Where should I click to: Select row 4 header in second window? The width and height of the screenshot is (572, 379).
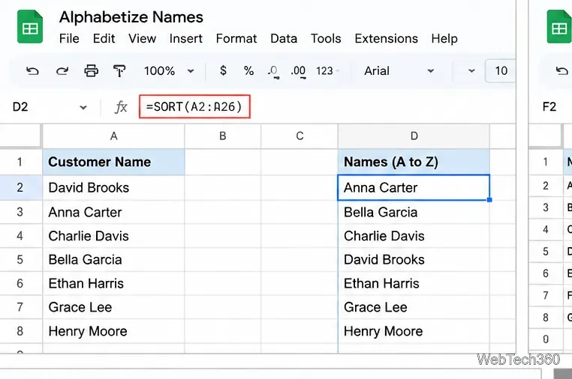(546, 229)
